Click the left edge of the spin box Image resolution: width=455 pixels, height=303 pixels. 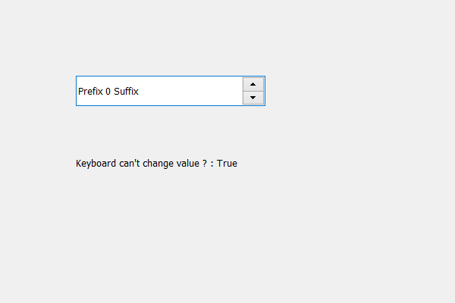point(77,91)
